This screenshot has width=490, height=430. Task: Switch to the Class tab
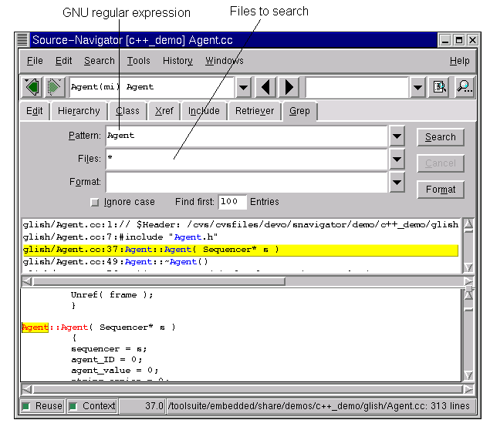click(128, 111)
